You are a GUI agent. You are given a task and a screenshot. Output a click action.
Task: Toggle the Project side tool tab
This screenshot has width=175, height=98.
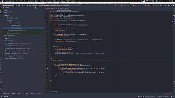click(x=1, y=10)
